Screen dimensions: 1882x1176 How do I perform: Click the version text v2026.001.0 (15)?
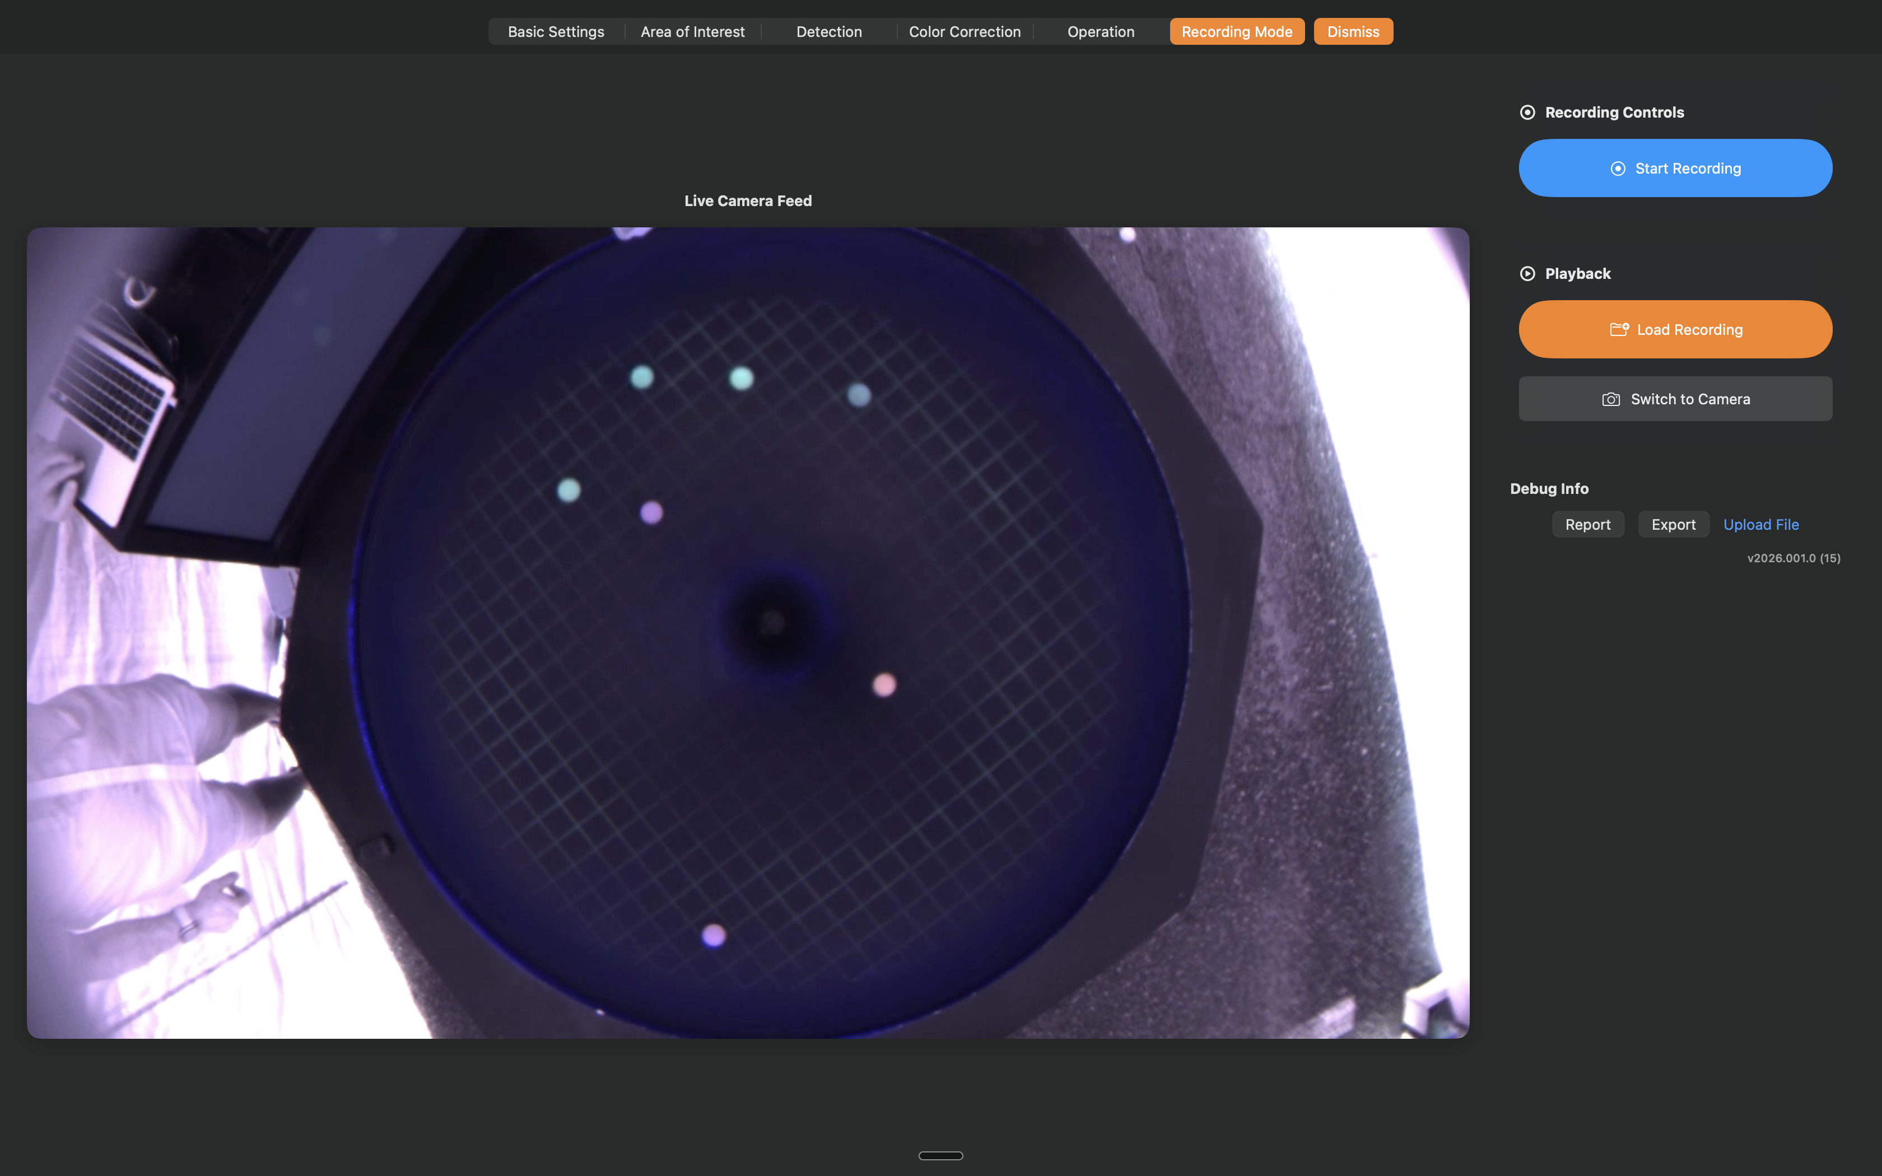pyautogui.click(x=1794, y=558)
